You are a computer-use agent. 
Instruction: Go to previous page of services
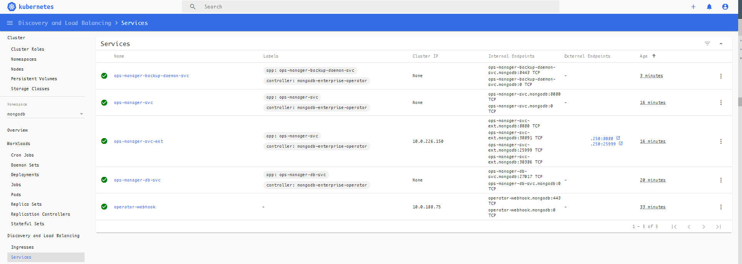click(x=689, y=227)
